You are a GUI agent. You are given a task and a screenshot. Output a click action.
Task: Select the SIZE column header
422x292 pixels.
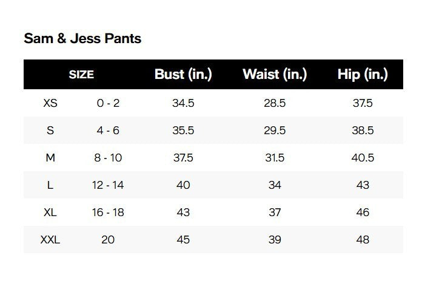tap(81, 75)
